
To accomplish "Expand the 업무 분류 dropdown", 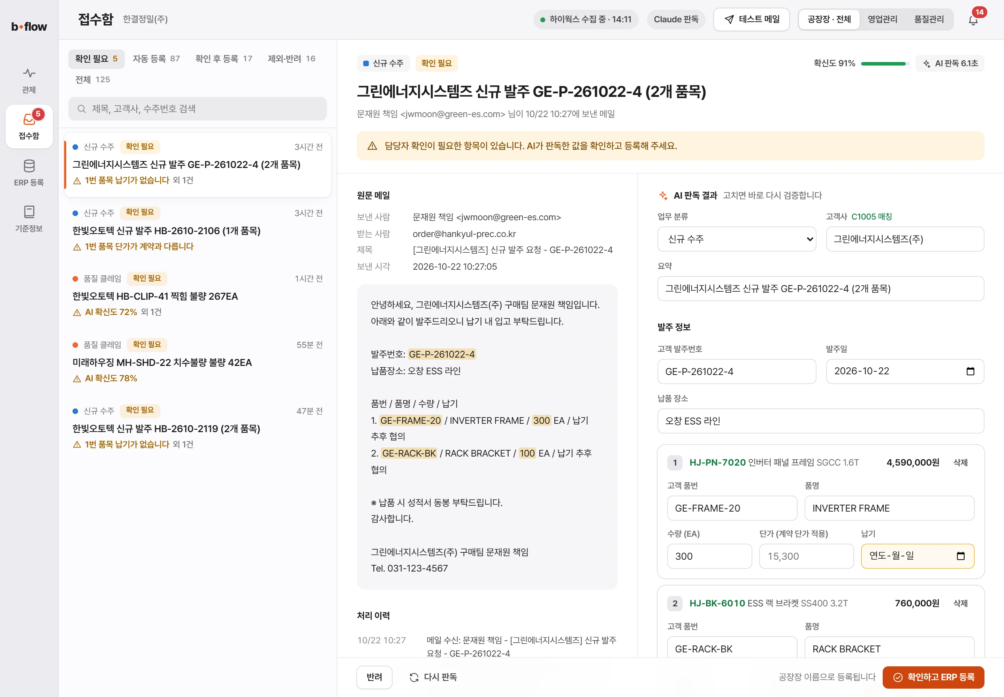I will point(737,239).
